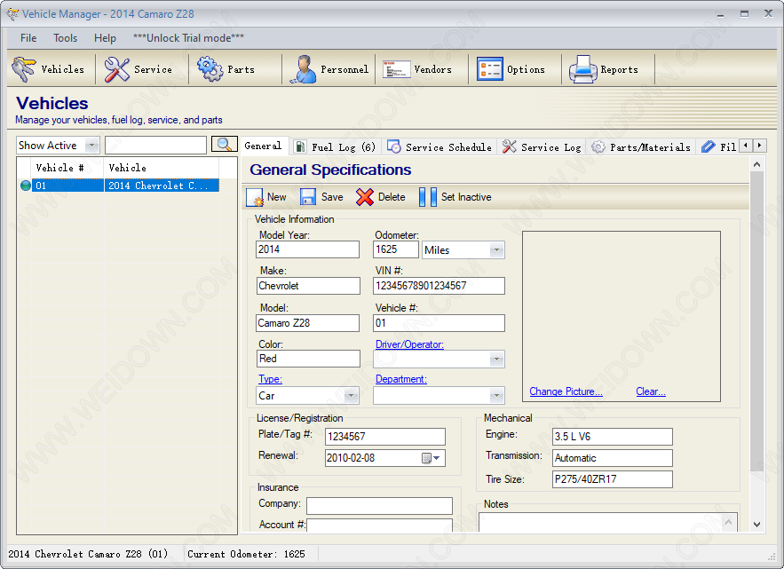Click the VIN # field
The width and height of the screenshot is (784, 569).
point(439,286)
